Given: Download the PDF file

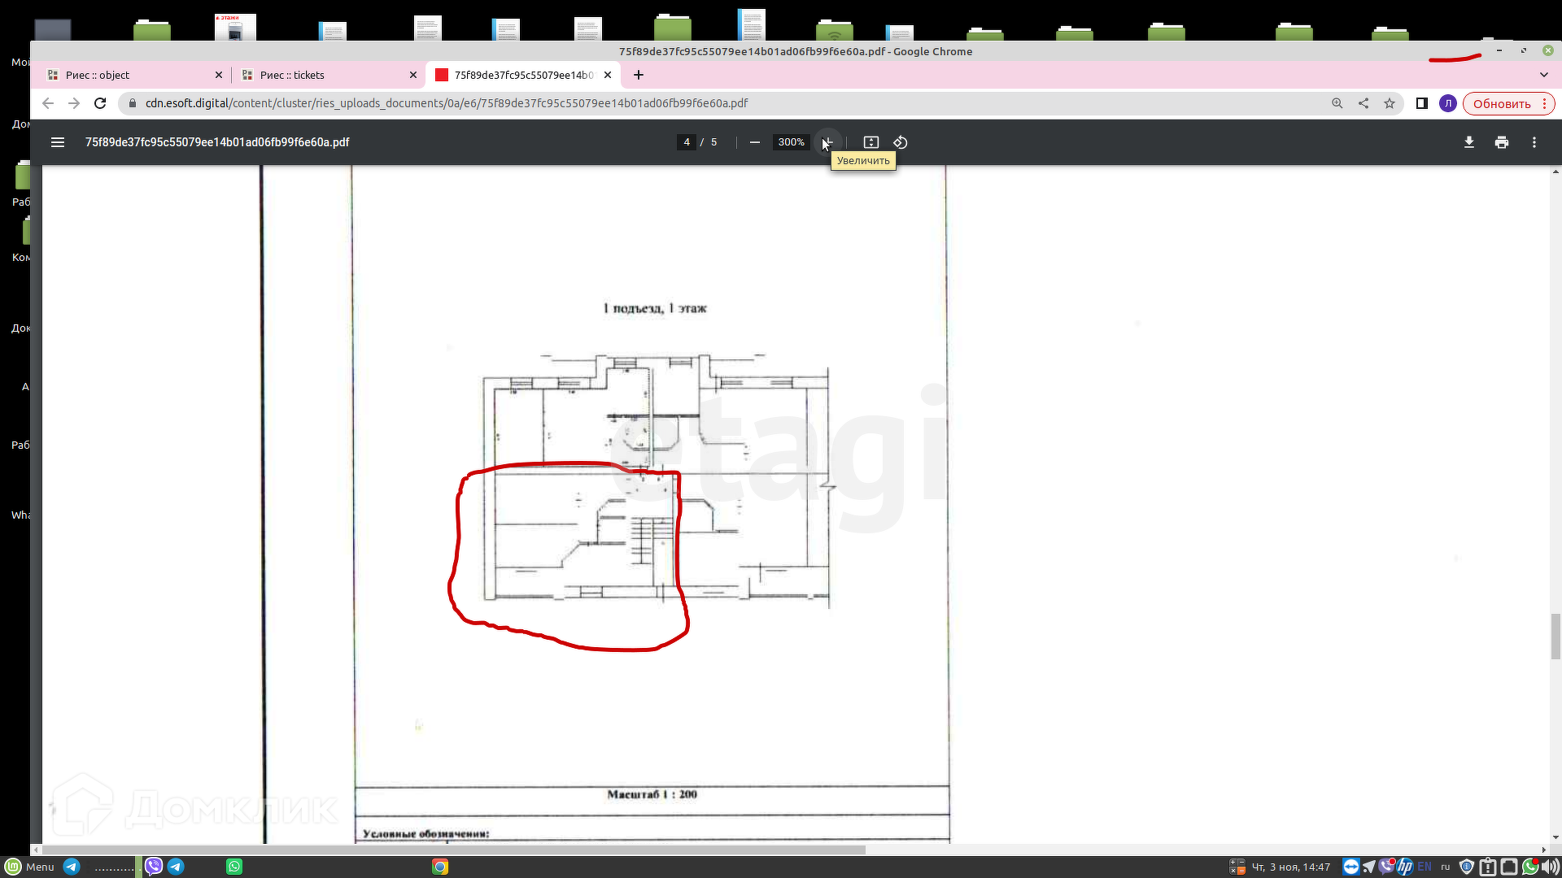Looking at the screenshot, I should pyautogui.click(x=1469, y=142).
